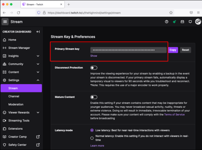Click the Safety Center shield icon
The image size is (202, 150).
(4, 145)
